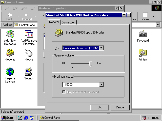Select the Keyboard control panel icon
The height and width of the screenshot is (121, 162).
[x=143, y=36]
